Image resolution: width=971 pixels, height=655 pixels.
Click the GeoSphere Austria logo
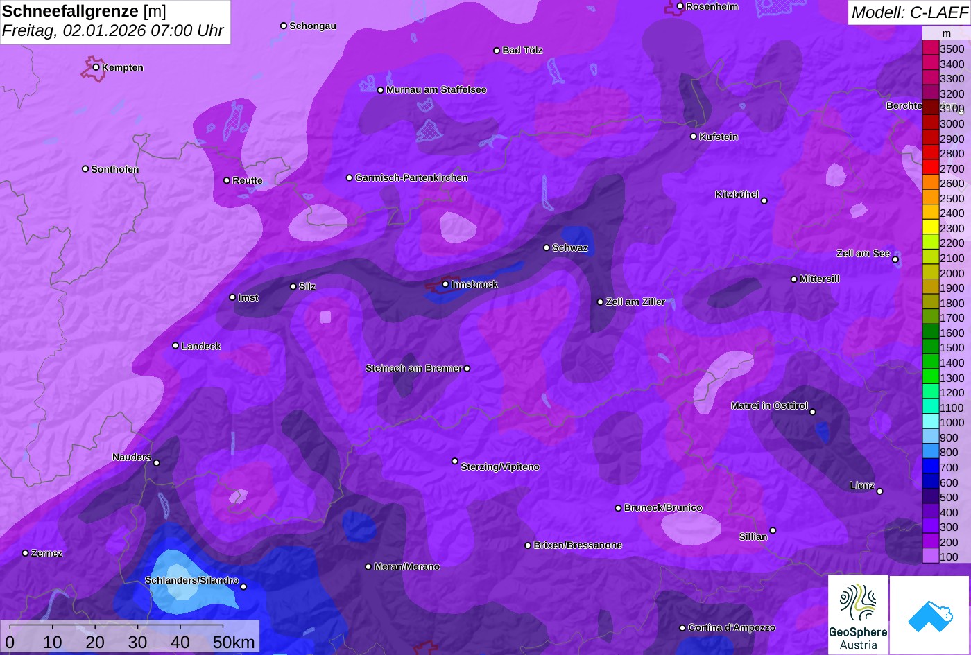pos(858,615)
